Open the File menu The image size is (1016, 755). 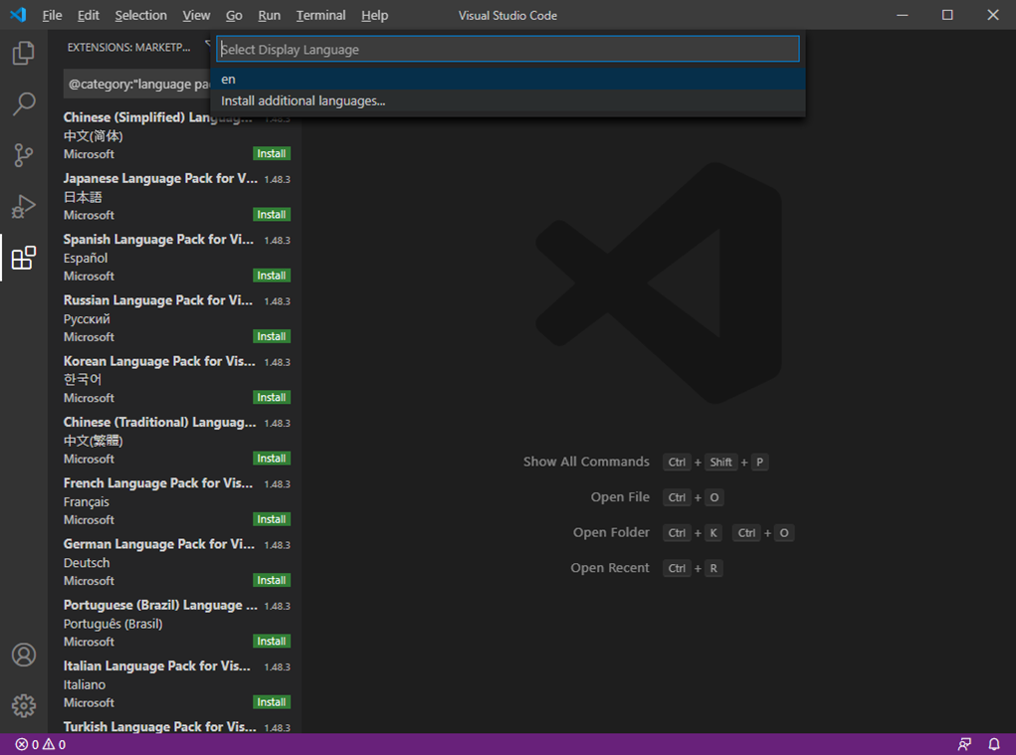tap(52, 15)
